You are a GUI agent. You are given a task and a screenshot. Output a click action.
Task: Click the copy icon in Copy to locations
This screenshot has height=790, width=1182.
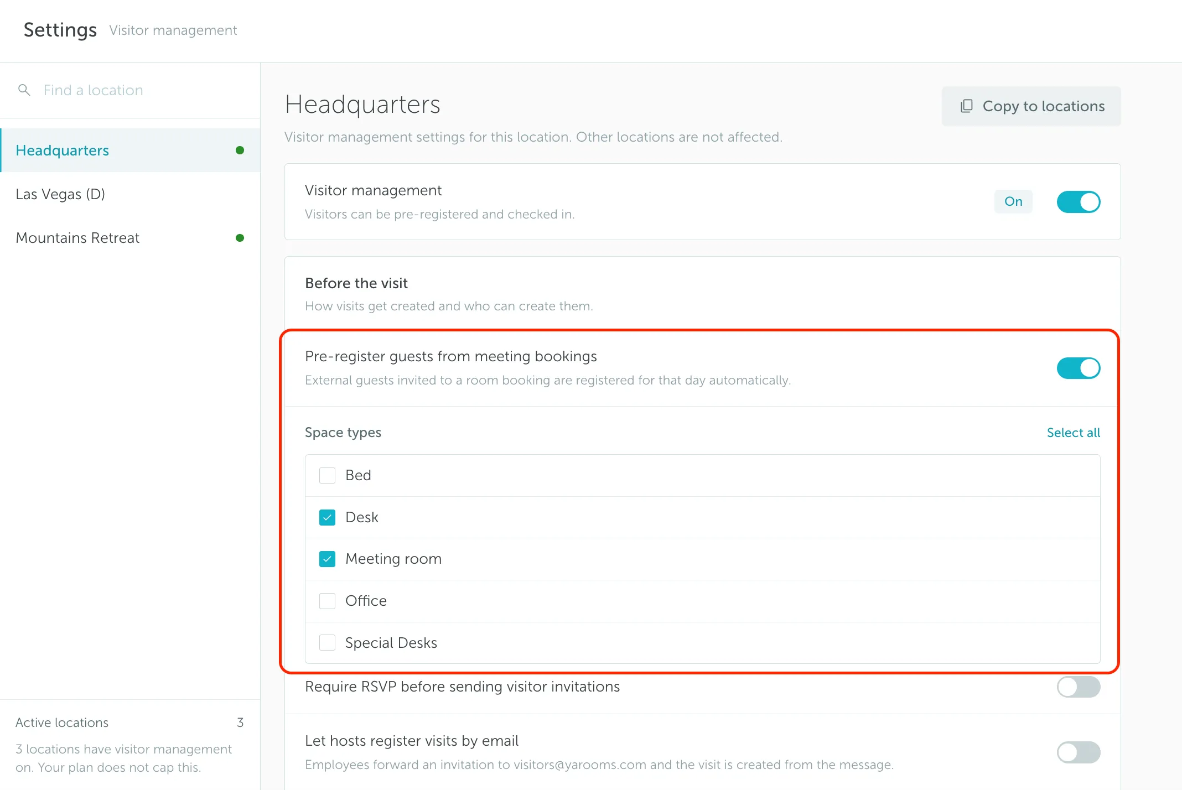tap(966, 106)
